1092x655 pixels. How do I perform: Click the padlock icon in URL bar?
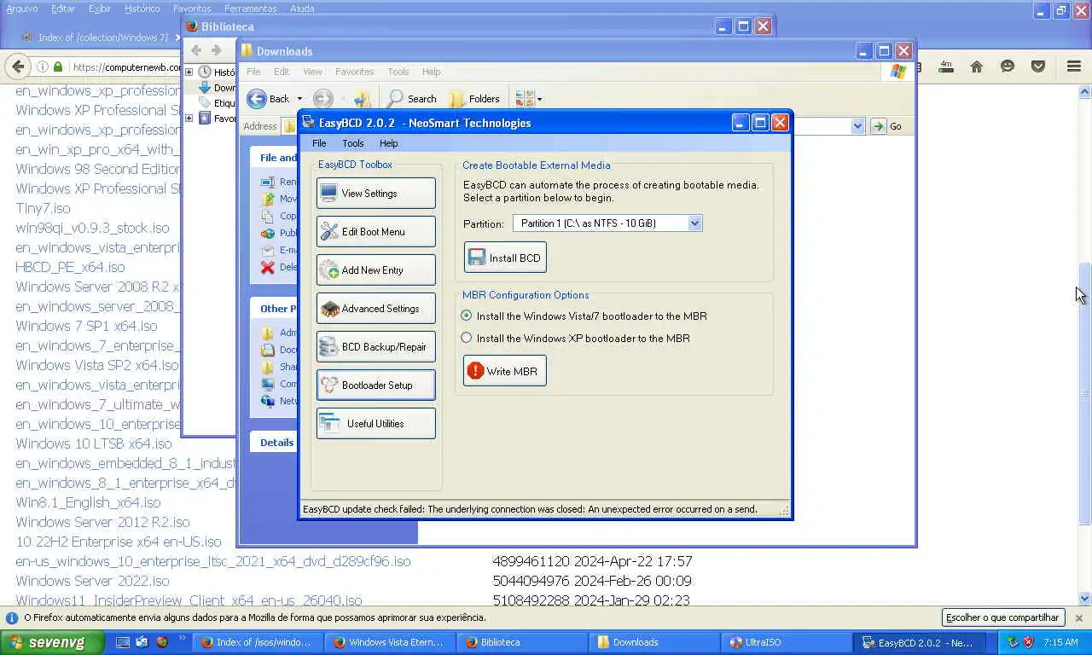58,67
